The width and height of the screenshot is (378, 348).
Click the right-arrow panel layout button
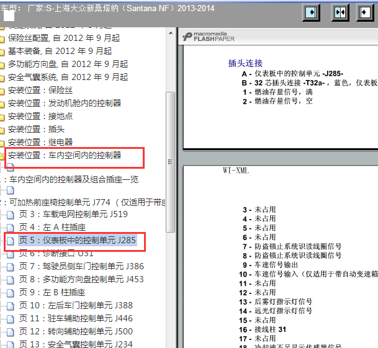tap(311, 12)
